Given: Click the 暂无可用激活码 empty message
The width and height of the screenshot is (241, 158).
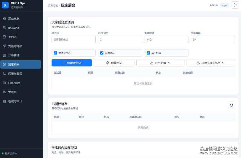Looking at the screenshot, I should [x=143, y=84].
